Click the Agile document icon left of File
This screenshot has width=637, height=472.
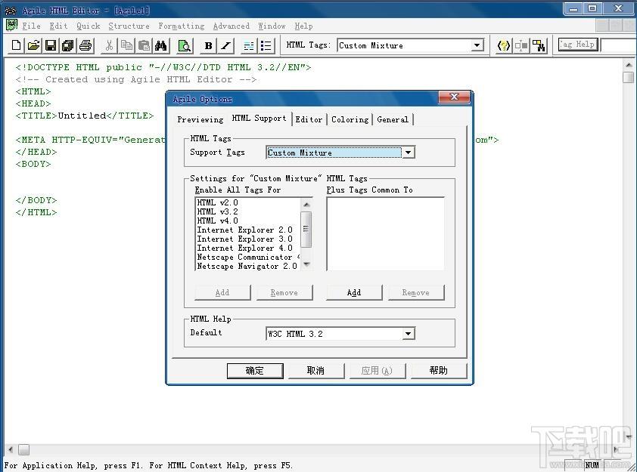(12, 26)
